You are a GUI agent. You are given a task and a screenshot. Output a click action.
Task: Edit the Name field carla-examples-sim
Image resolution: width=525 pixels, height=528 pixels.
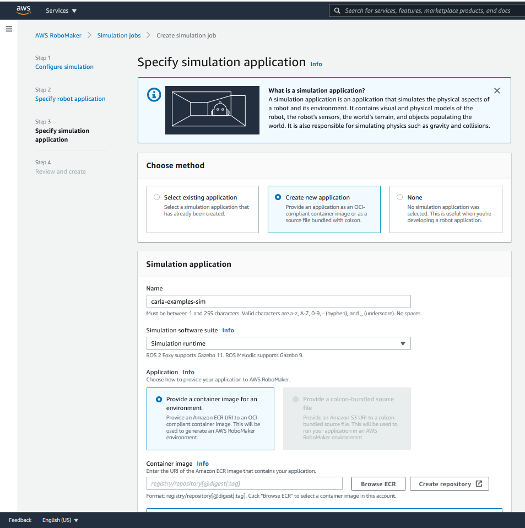coord(278,301)
